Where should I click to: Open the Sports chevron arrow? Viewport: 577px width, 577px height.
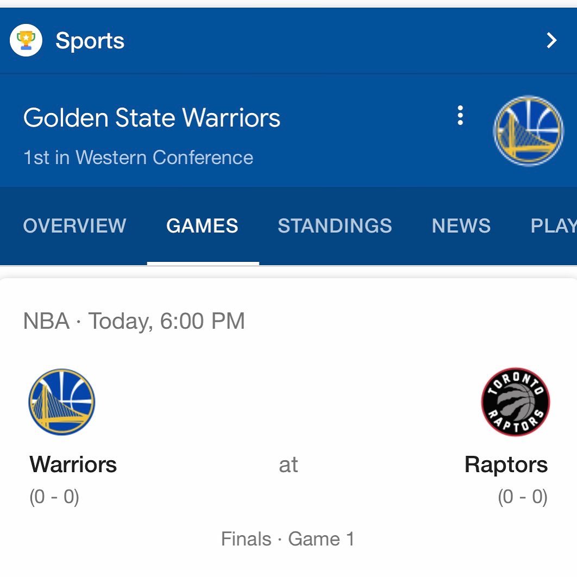click(x=551, y=40)
